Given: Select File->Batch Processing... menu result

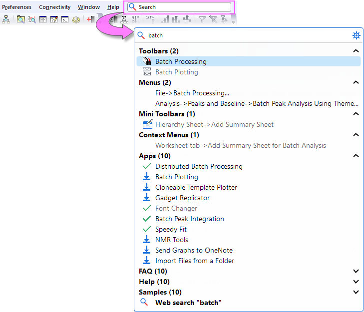Looking at the screenshot, I should (192, 93).
